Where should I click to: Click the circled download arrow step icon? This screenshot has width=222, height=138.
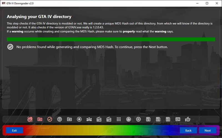coord(138,119)
